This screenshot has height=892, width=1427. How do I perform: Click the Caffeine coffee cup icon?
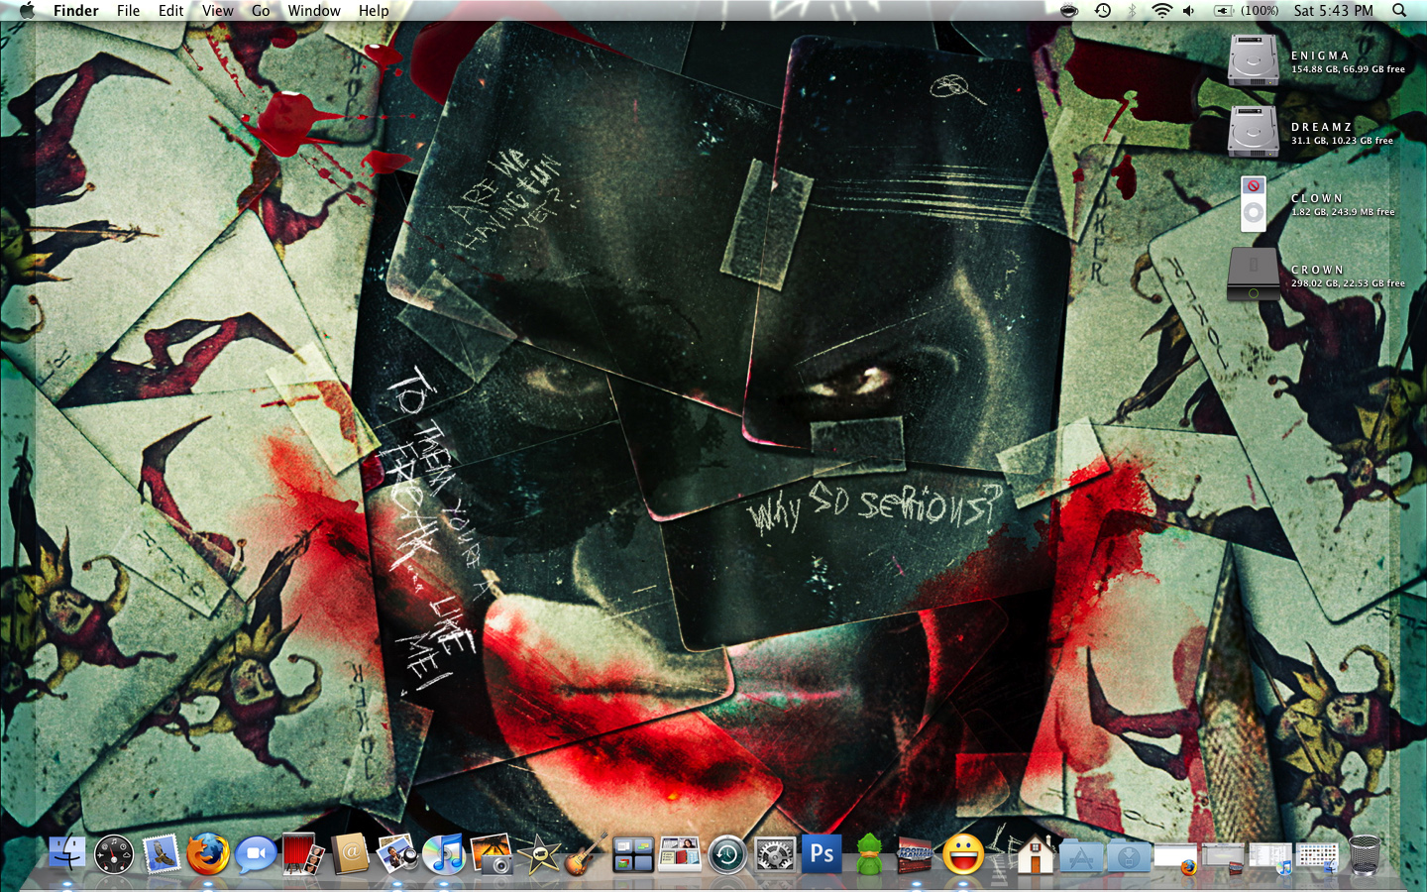coord(1069,10)
